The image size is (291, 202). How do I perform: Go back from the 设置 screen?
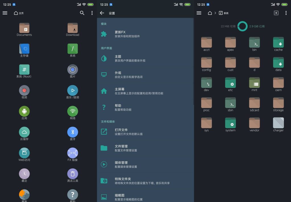click(x=102, y=13)
